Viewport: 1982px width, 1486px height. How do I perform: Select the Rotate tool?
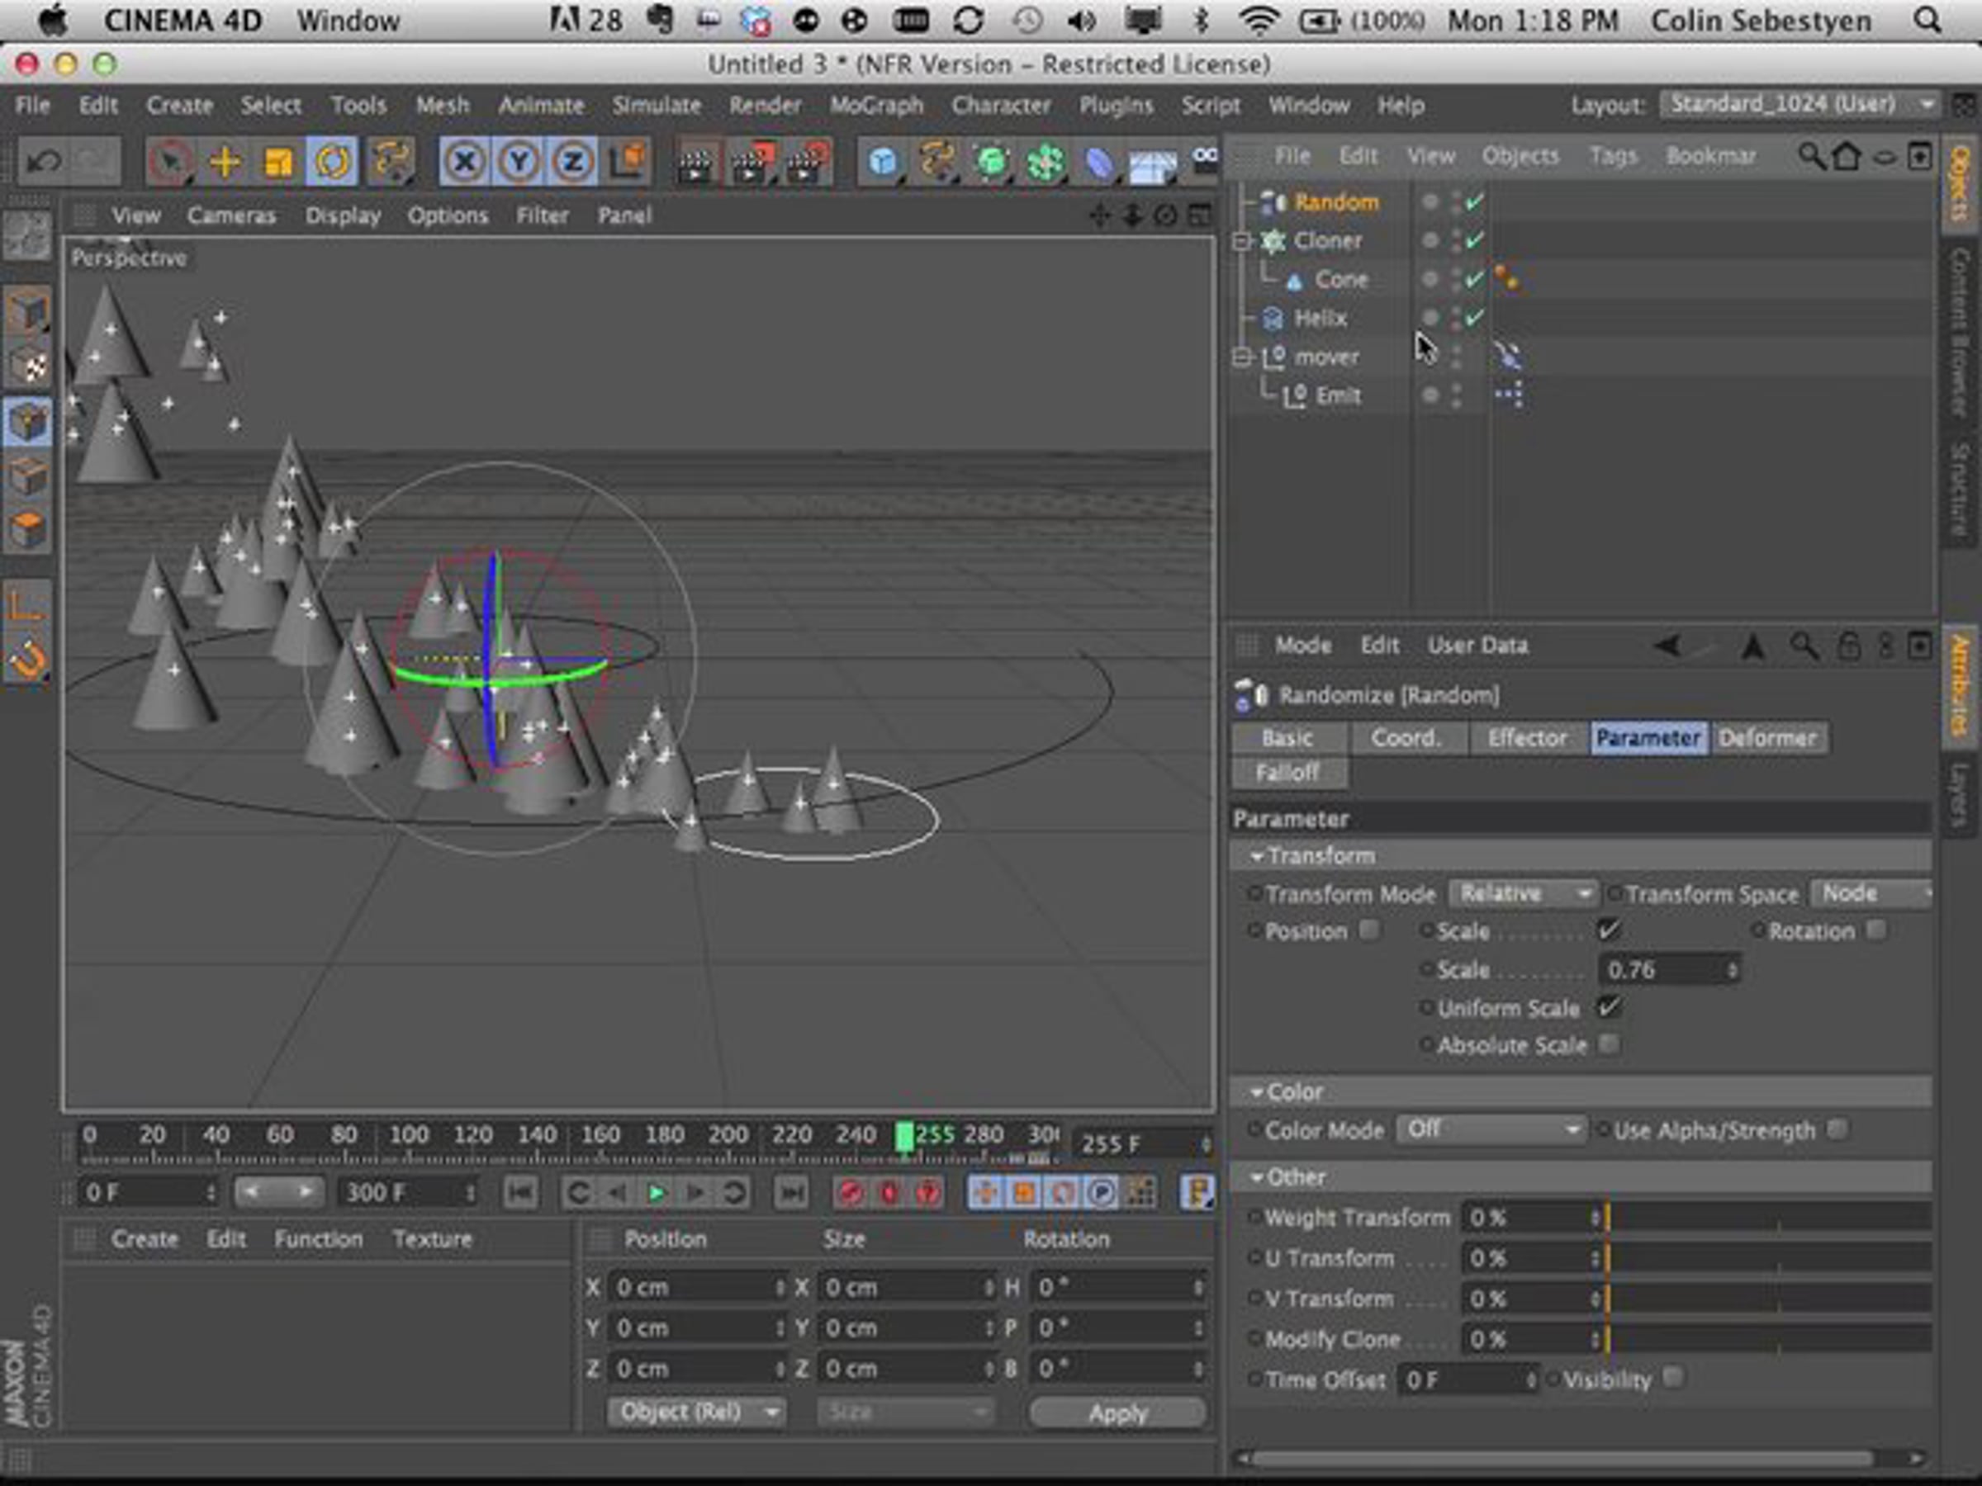(333, 162)
